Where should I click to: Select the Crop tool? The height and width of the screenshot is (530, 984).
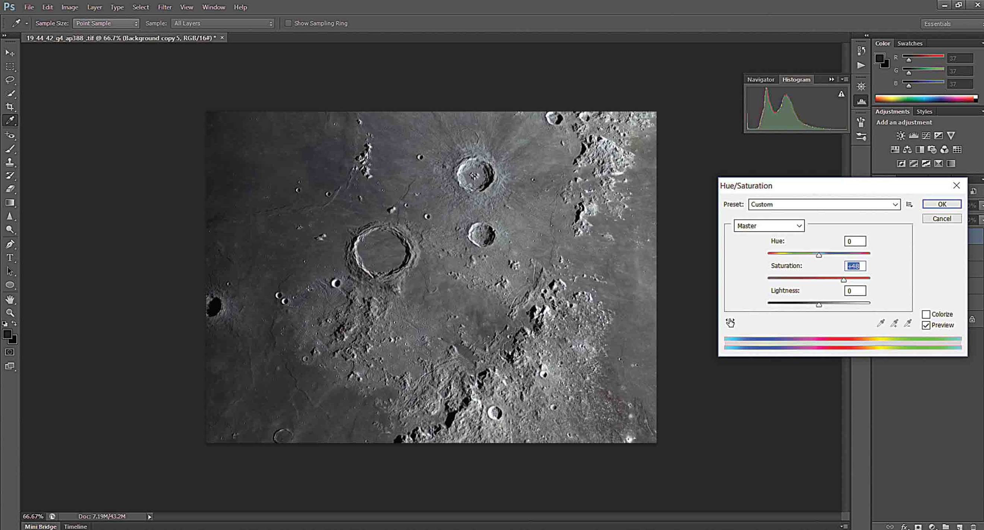10,107
